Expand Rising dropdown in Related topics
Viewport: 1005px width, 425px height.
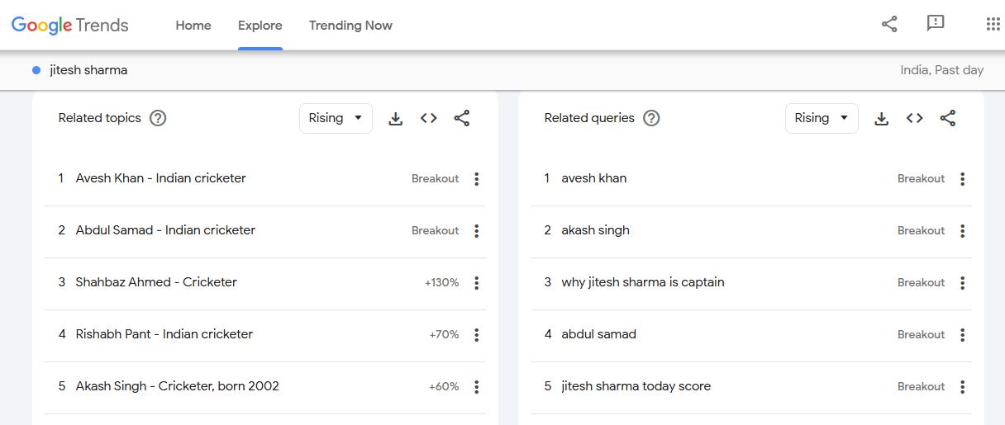[336, 118]
